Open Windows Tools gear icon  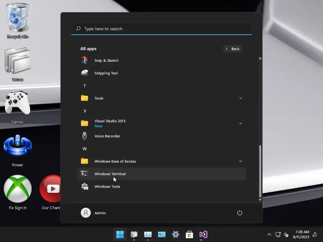click(x=85, y=186)
